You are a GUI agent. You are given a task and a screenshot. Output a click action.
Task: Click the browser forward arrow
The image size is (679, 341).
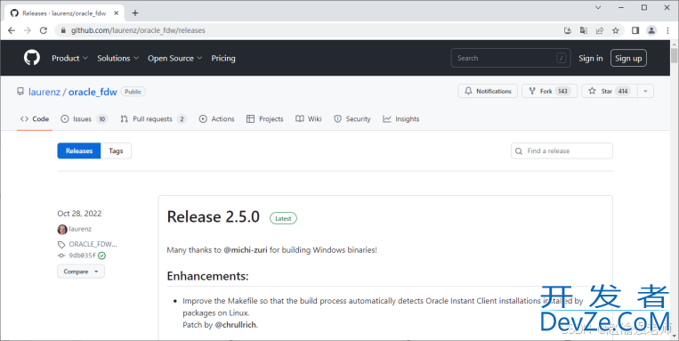[28, 30]
